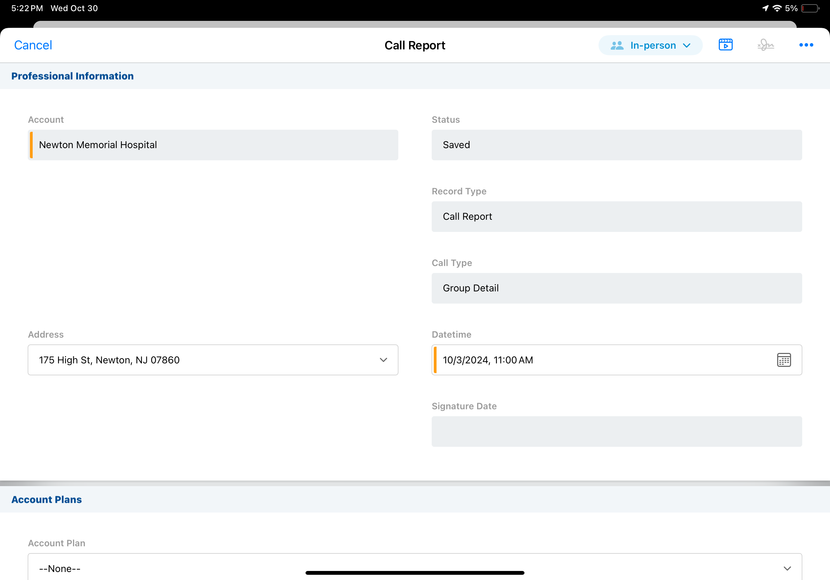
Task: Select the Account field Newton Memorial Hospital
Action: (213, 145)
